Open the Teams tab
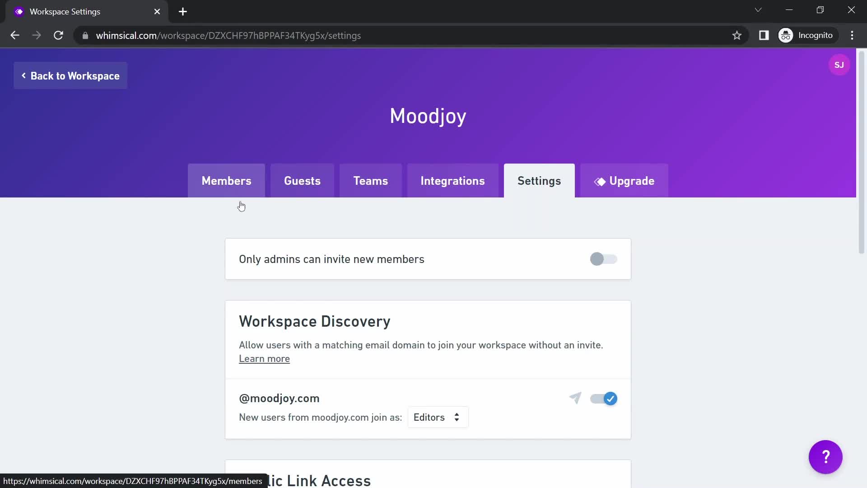Viewport: 867px width, 488px height. pyautogui.click(x=370, y=180)
